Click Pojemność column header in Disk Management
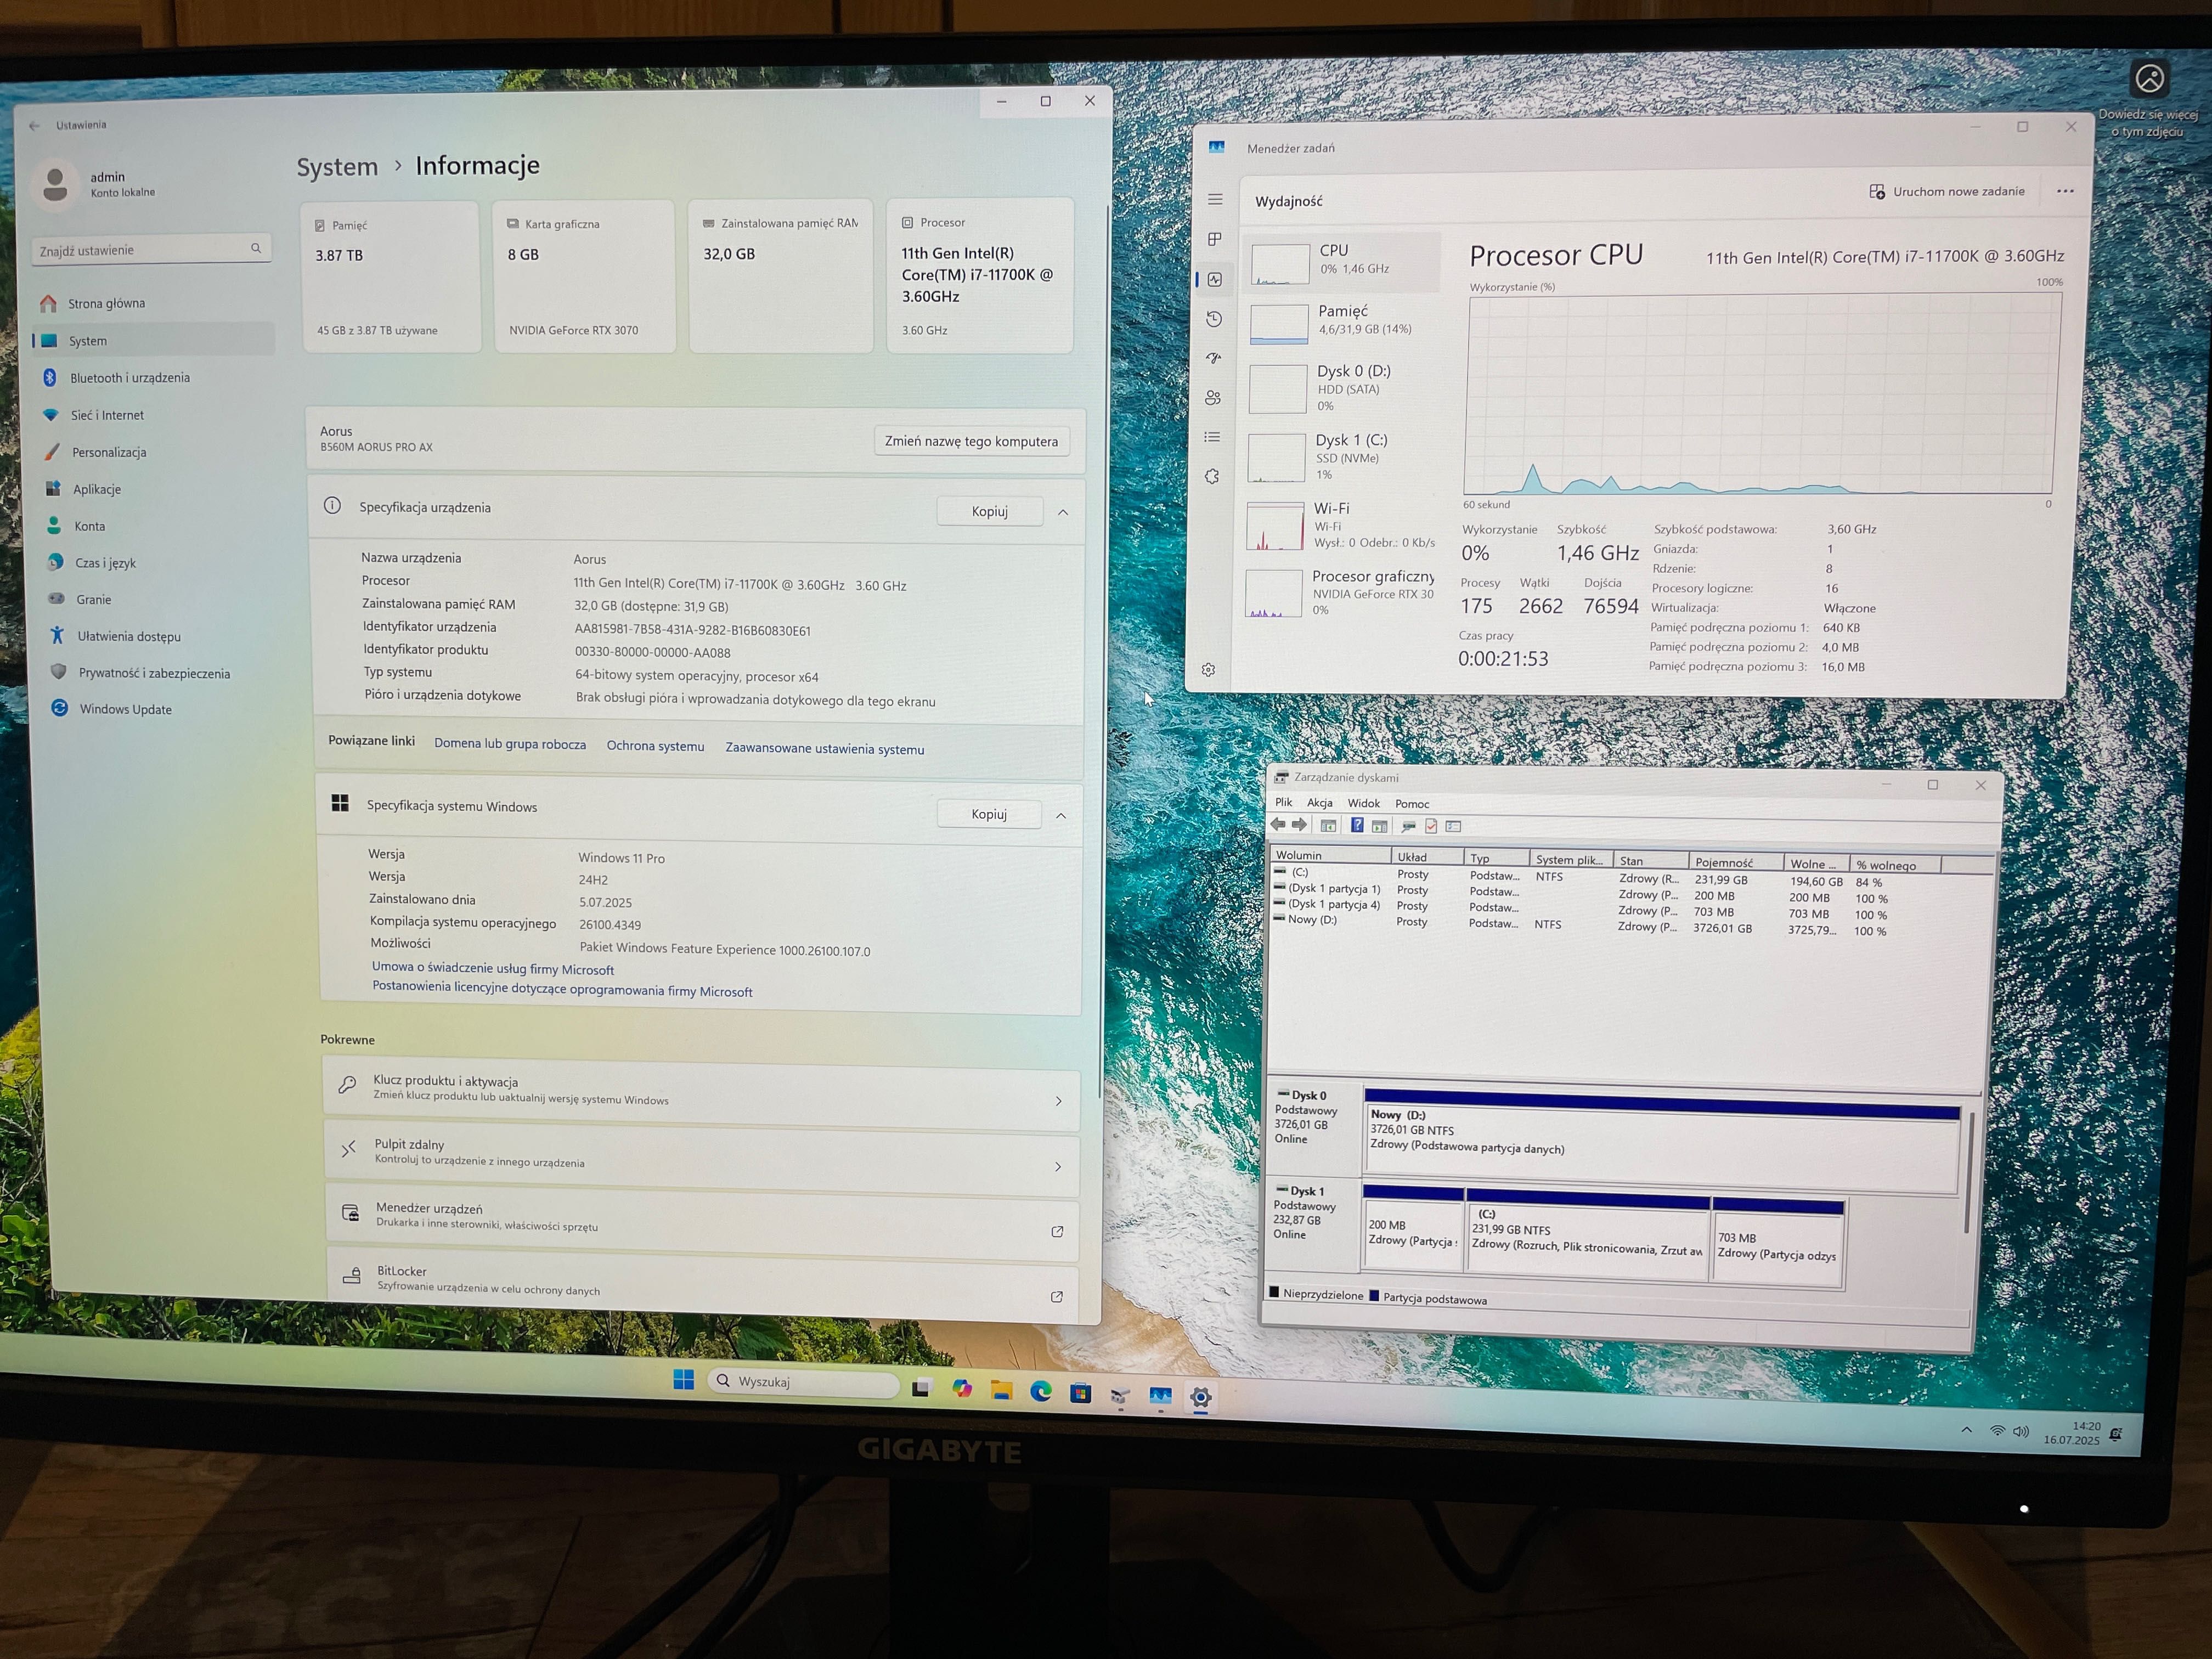 point(1736,862)
